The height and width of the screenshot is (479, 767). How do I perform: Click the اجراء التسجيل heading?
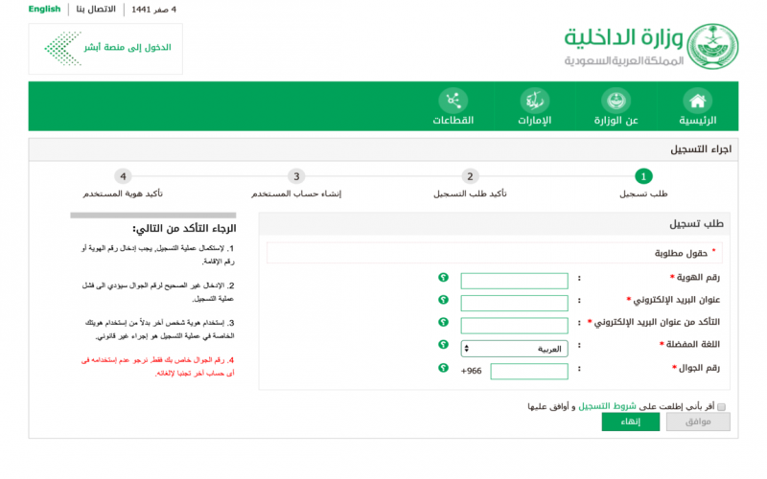point(701,149)
